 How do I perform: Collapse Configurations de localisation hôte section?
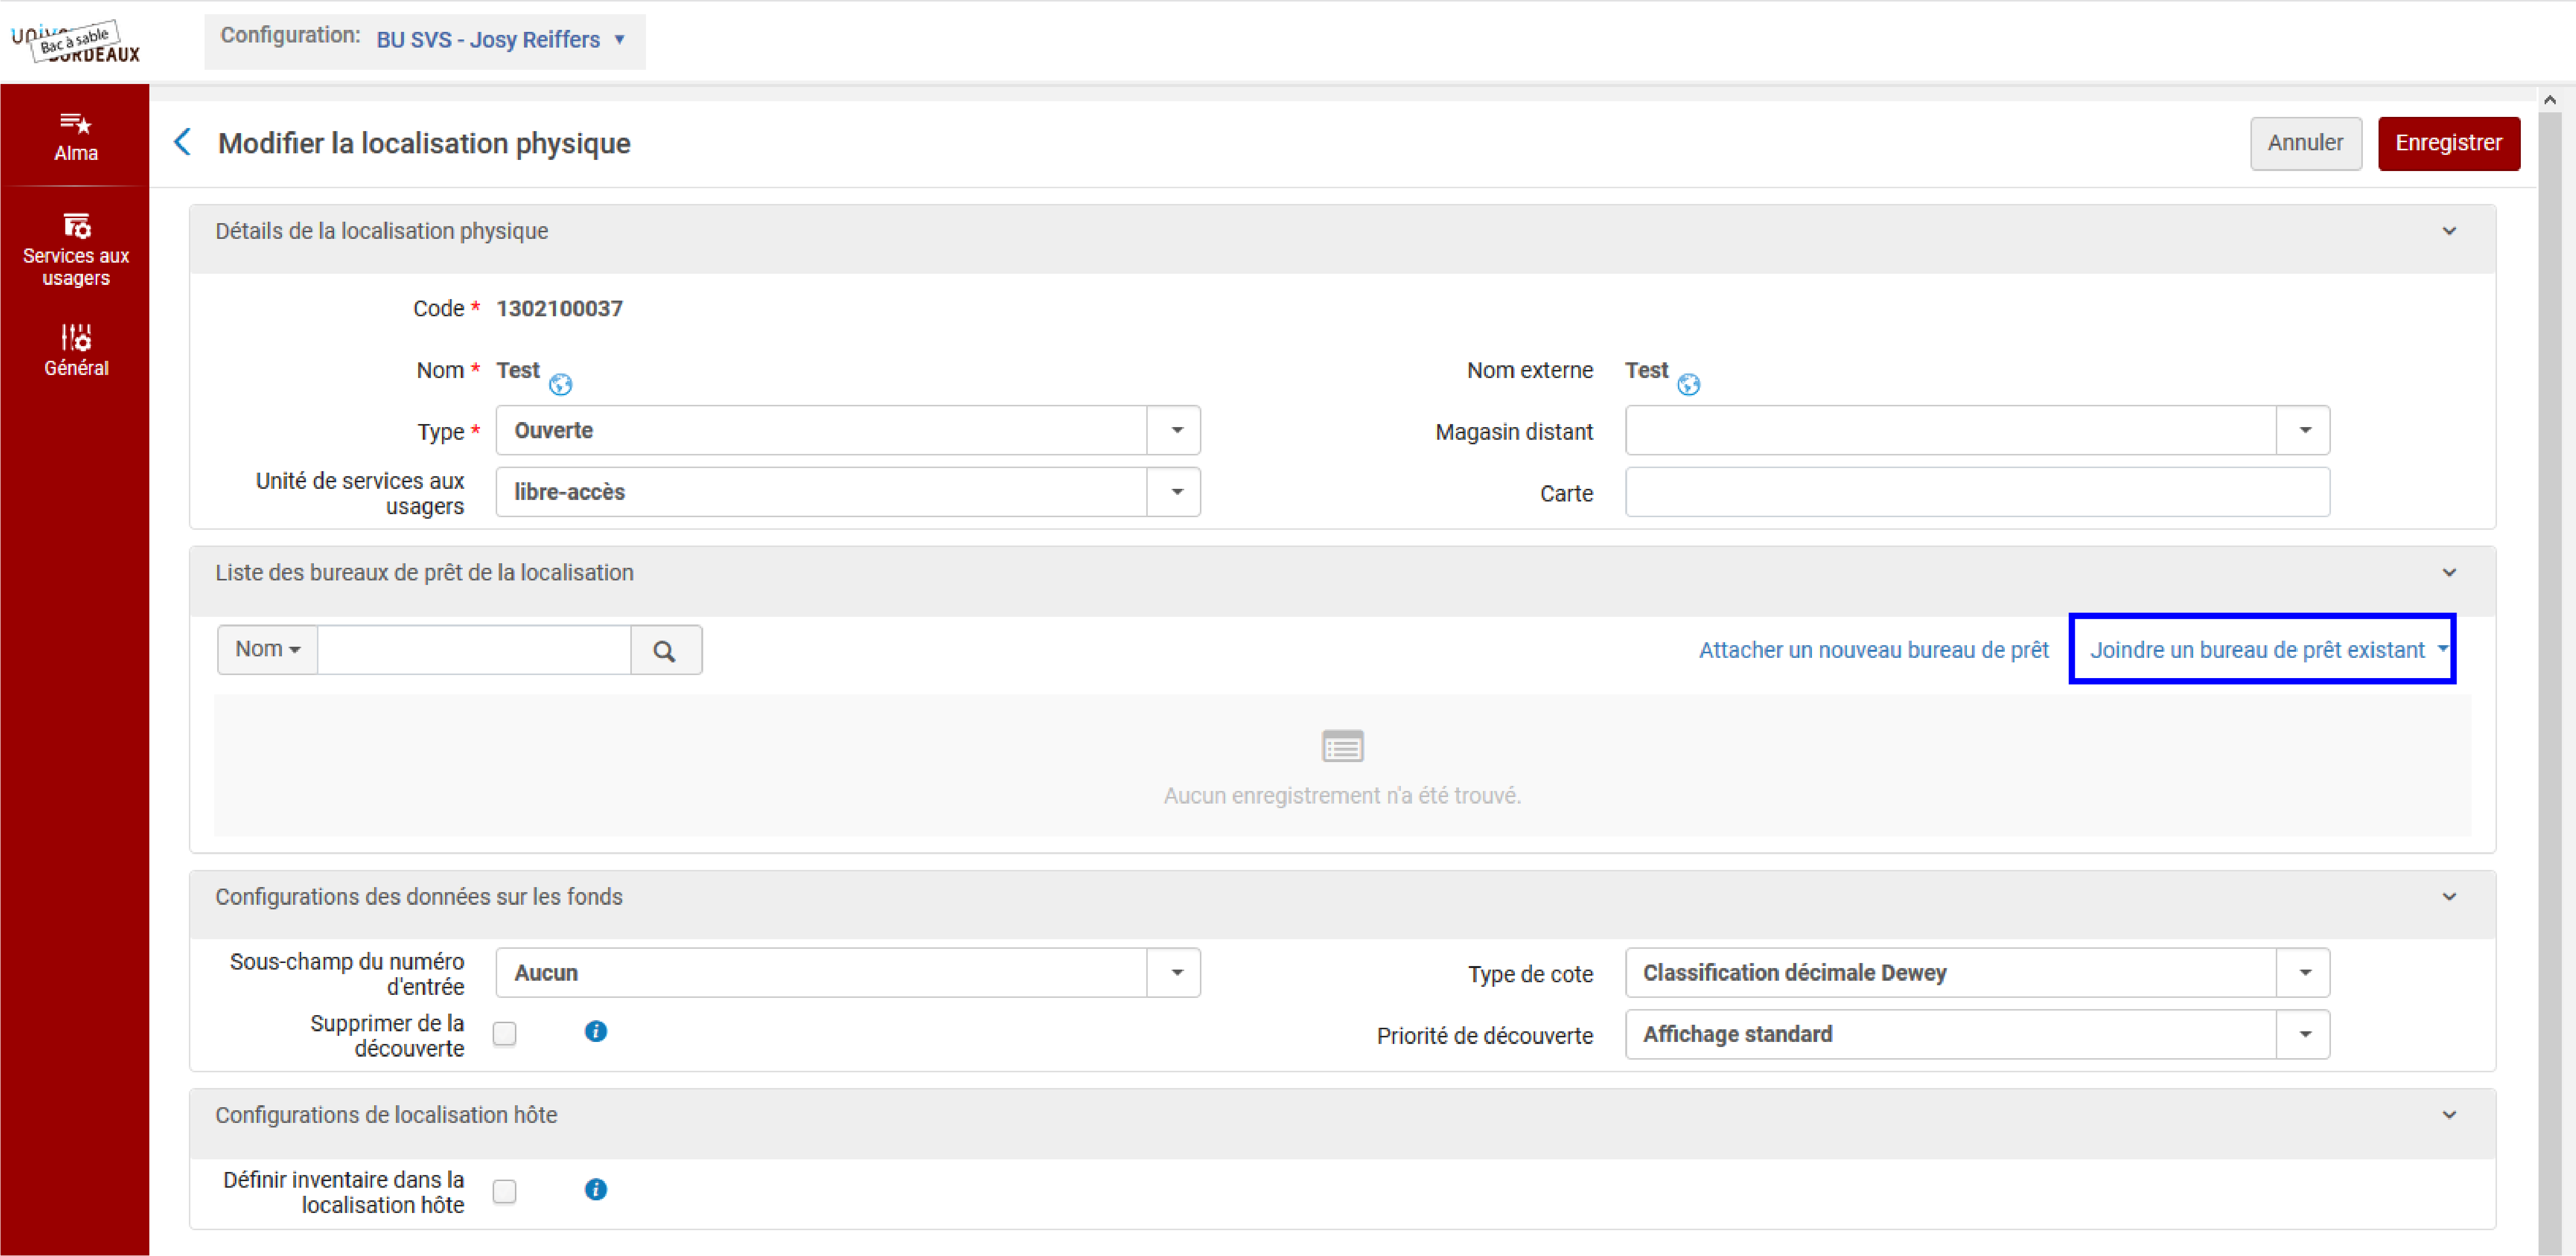[2449, 1114]
